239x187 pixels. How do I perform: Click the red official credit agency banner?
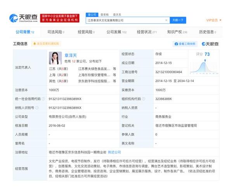[x=60, y=18]
